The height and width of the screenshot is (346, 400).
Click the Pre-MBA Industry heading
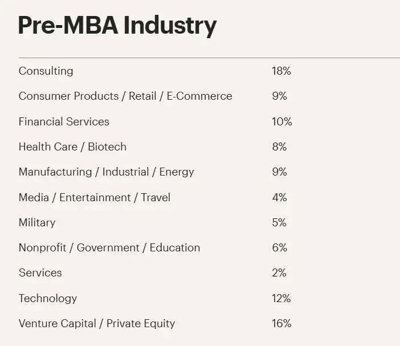pos(117,26)
